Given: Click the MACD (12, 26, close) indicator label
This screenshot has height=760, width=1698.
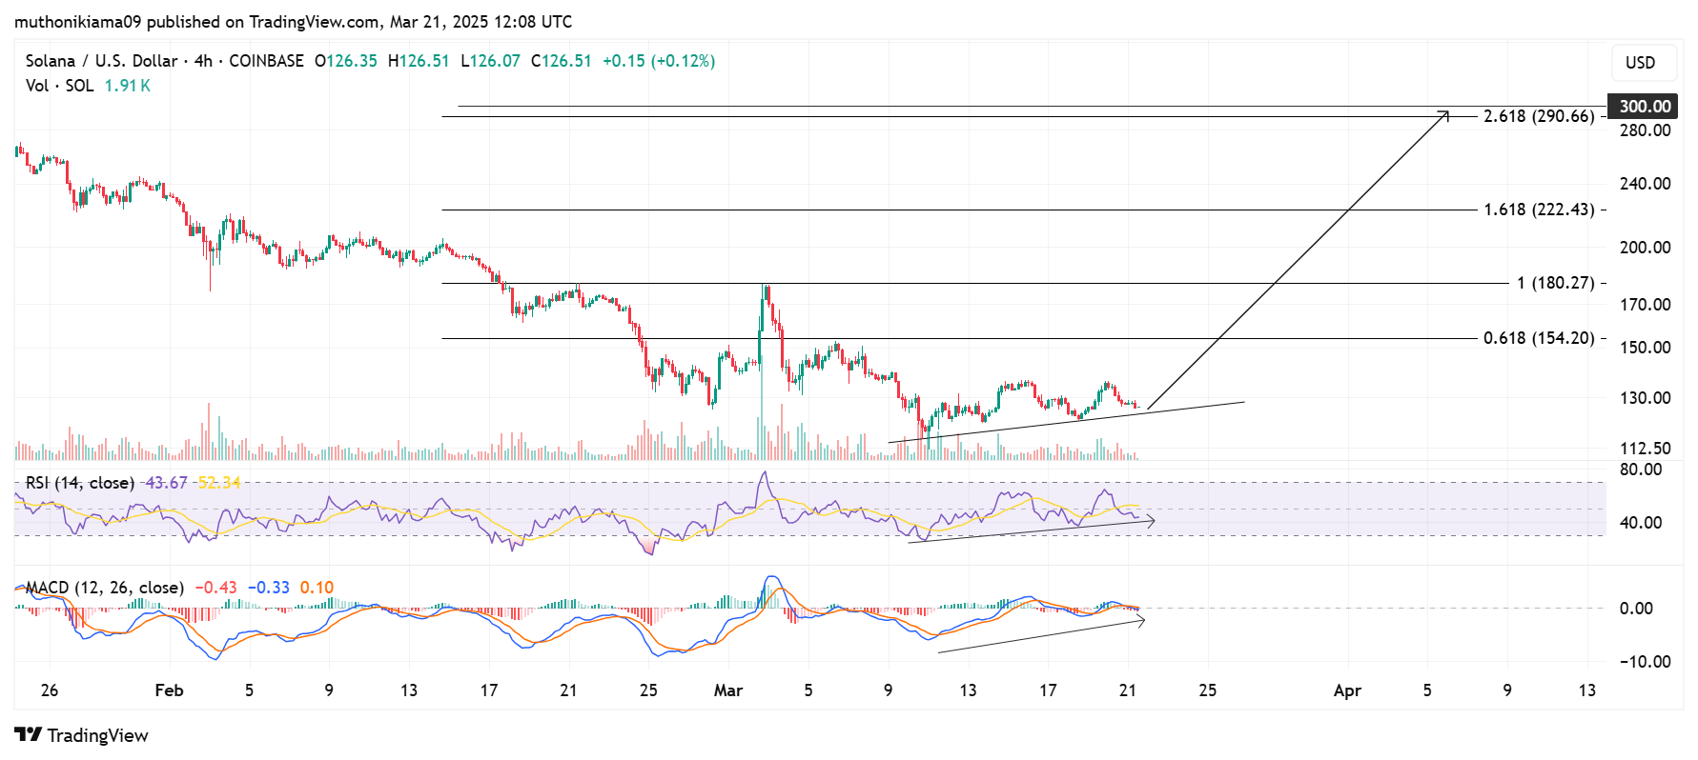Looking at the screenshot, I should [x=105, y=588].
